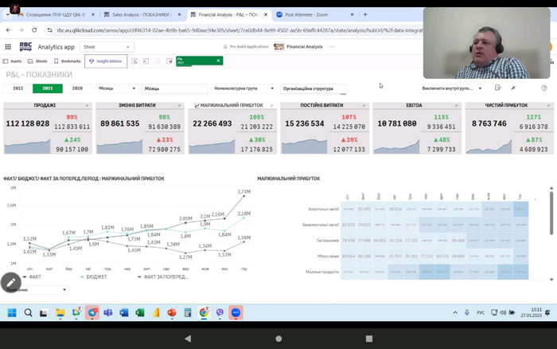Select year 2020 filter
This screenshot has height=349, width=557.
click(77, 88)
